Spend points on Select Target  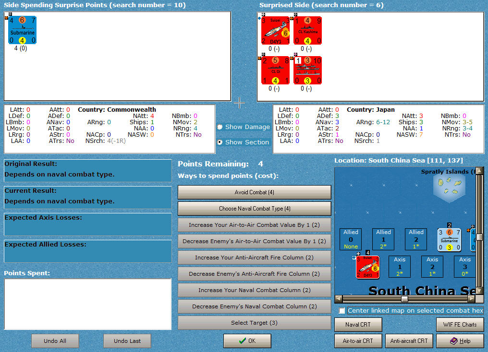254,323
